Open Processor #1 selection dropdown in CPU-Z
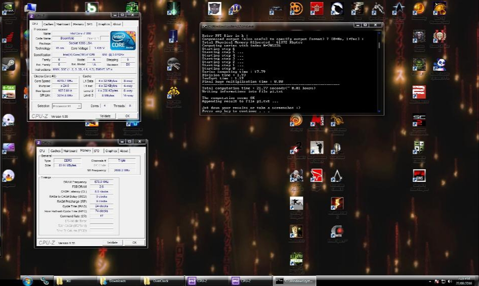 pyautogui.click(x=66, y=106)
